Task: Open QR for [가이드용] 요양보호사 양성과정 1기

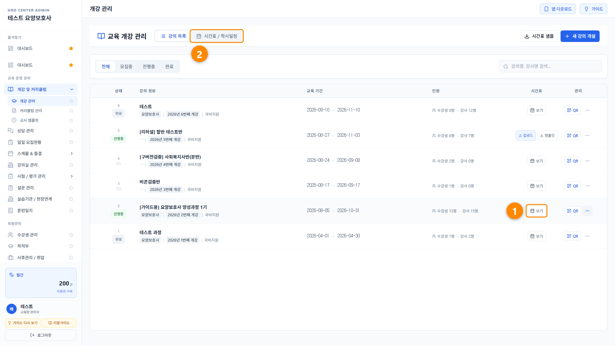Action: click(572, 211)
